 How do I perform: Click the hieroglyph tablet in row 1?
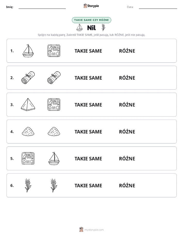click(x=54, y=51)
